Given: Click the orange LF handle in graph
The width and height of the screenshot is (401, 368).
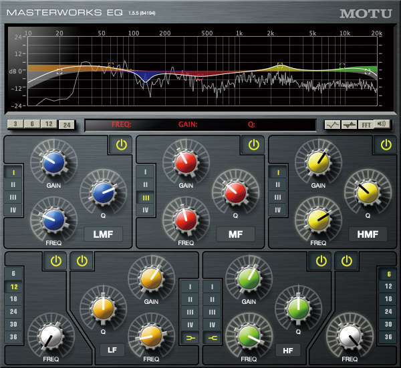Looking at the screenshot, I should tap(111, 65).
